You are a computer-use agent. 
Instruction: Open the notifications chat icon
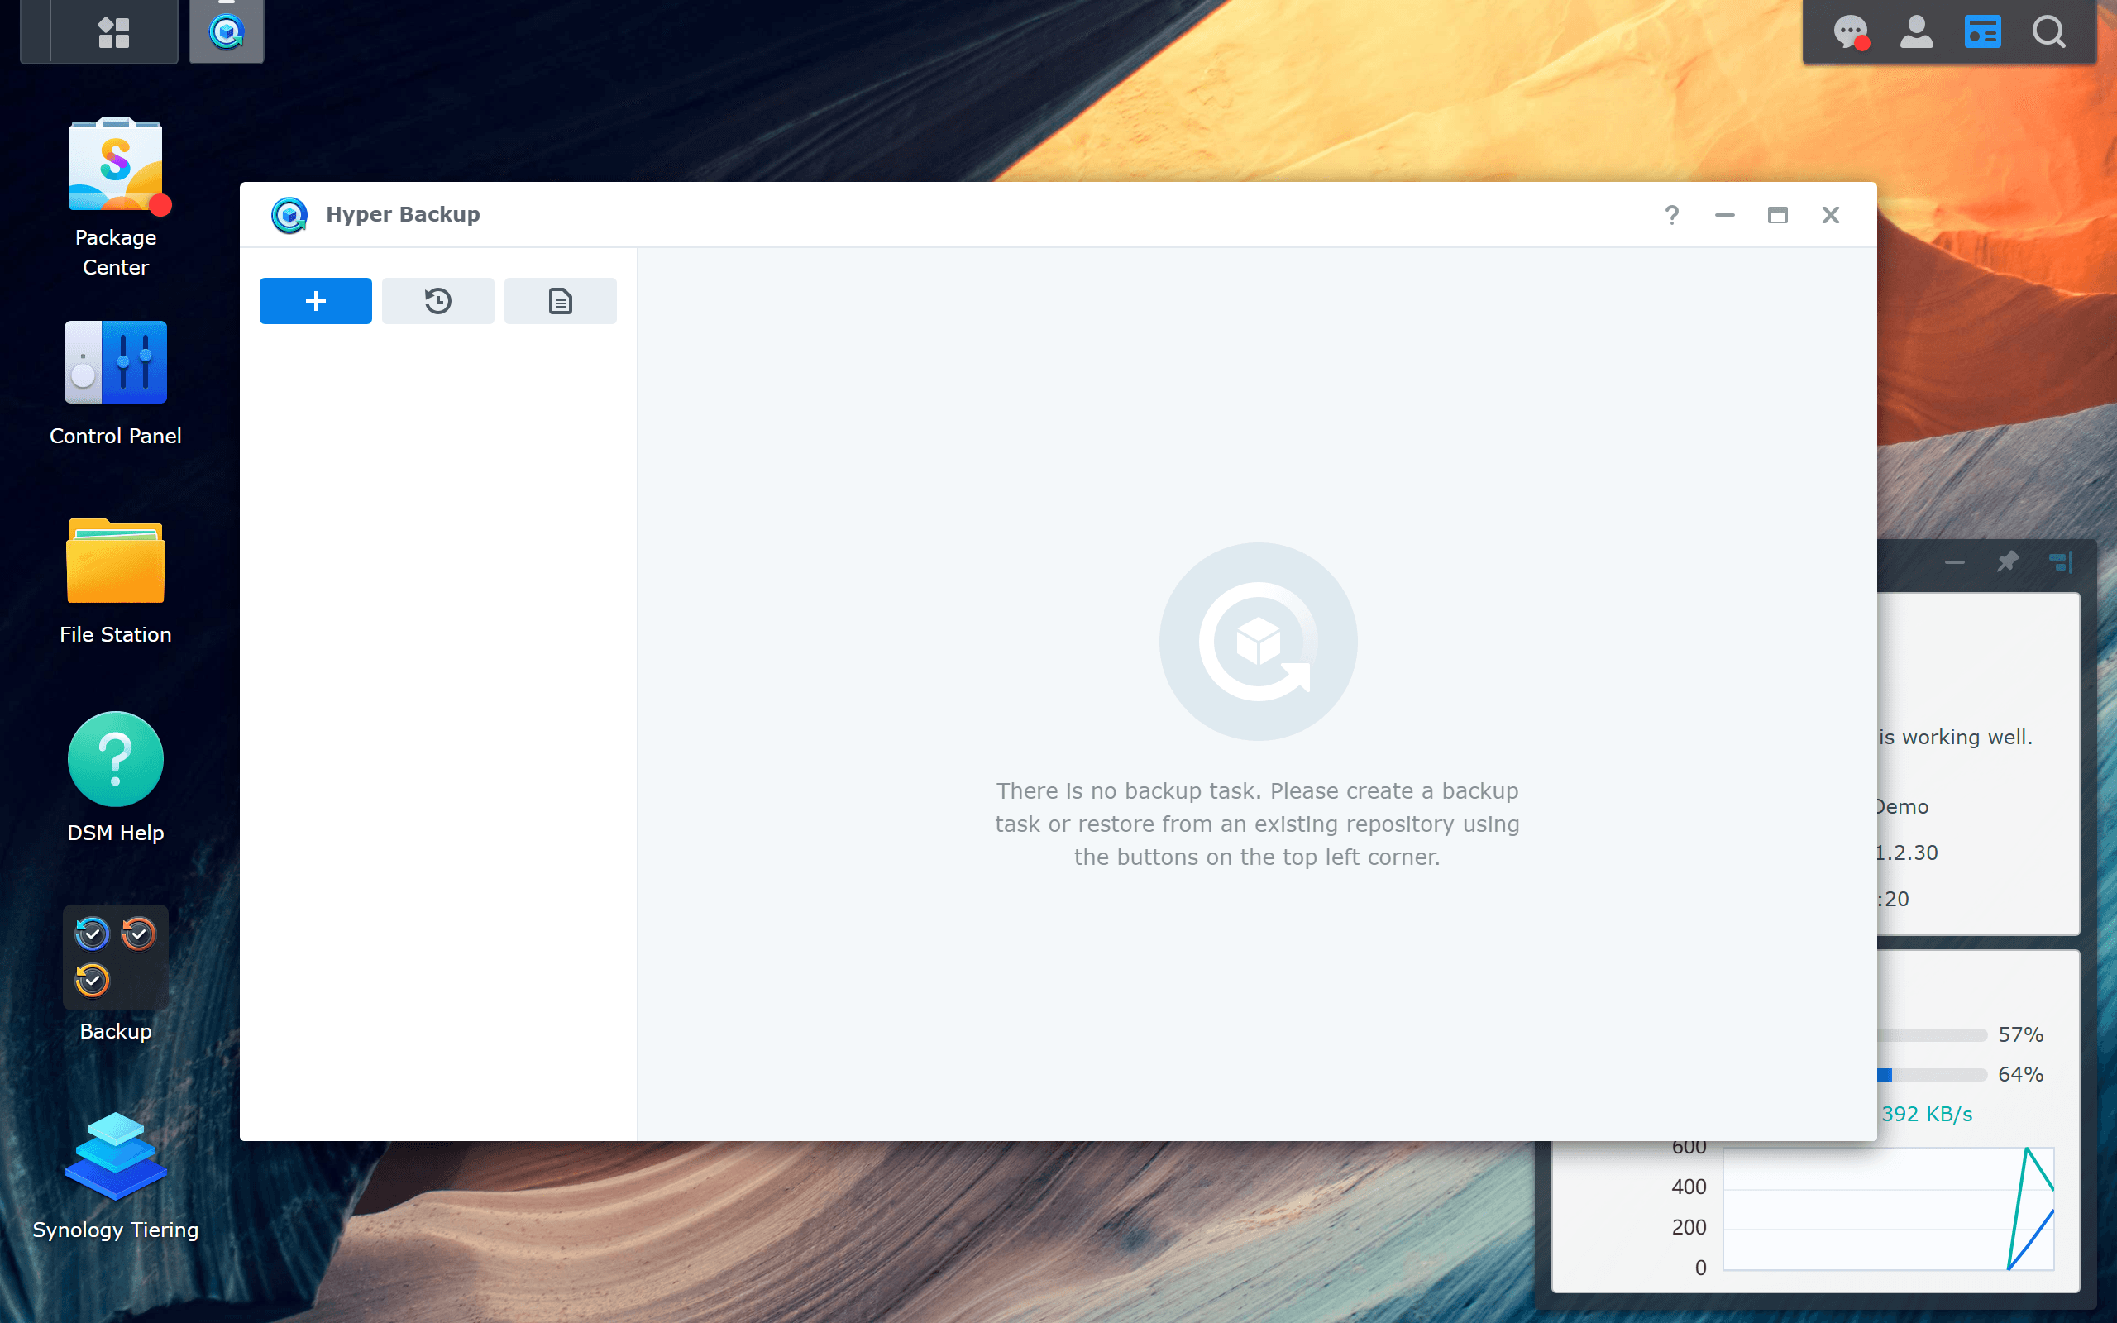point(1850,33)
